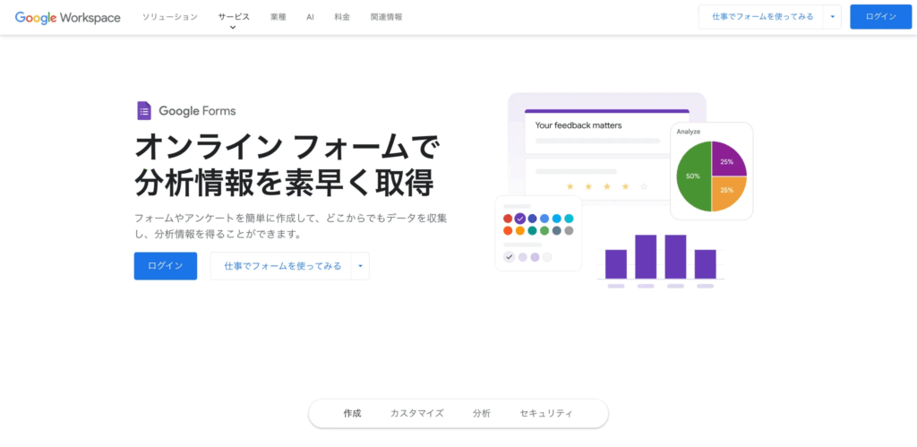Image resolution: width=917 pixels, height=447 pixels.
Task: Click the empty fifth star in the illustration
Action: tap(644, 186)
